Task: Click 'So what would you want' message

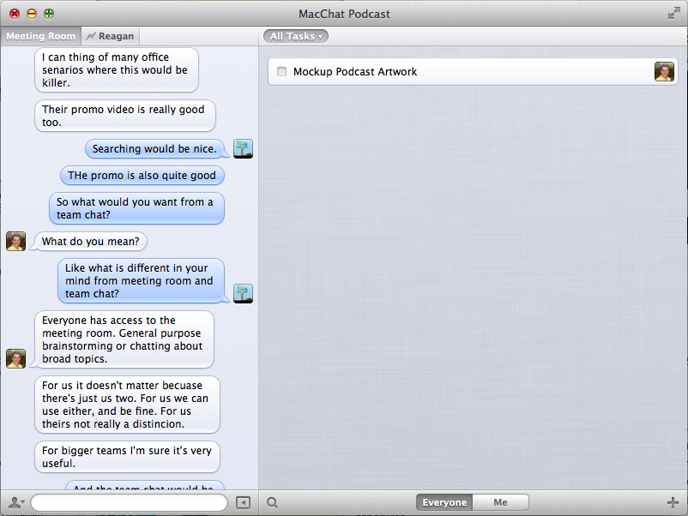Action: coord(136,208)
